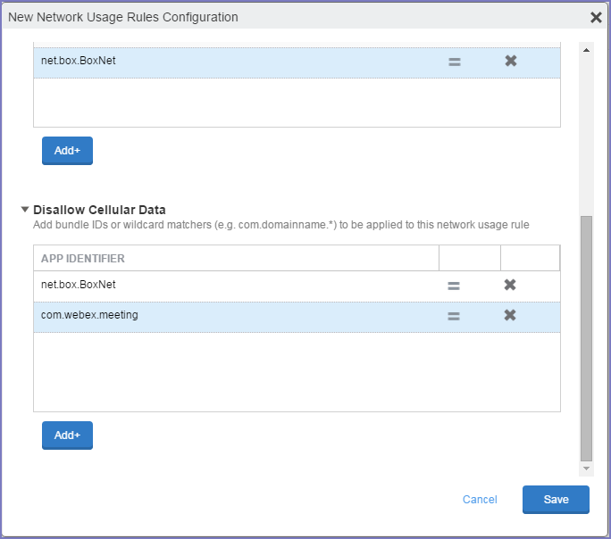Image resolution: width=611 pixels, height=539 pixels.
Task: Click the APP IDENTIFIER column header
Action: click(236, 259)
